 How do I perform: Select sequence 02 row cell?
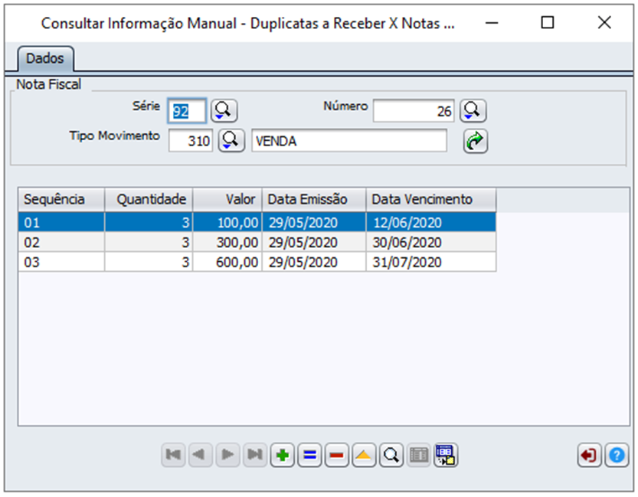point(61,243)
